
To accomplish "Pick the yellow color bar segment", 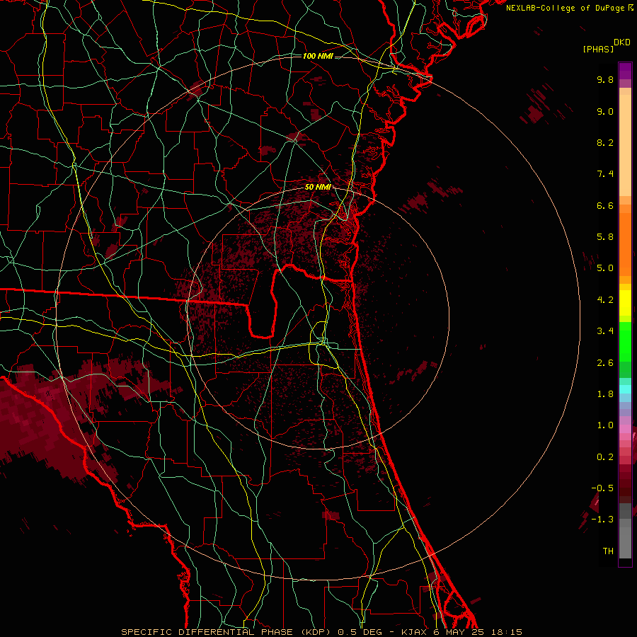I will (x=625, y=303).
